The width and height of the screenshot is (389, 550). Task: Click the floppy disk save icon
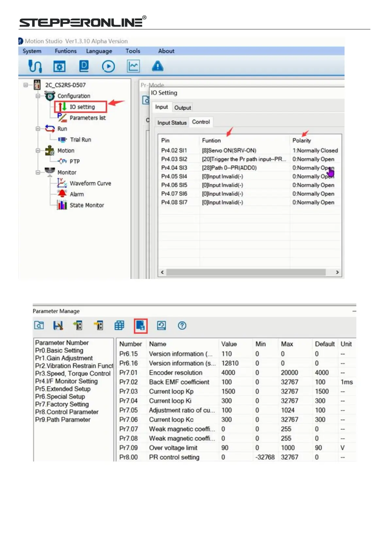[x=58, y=325]
